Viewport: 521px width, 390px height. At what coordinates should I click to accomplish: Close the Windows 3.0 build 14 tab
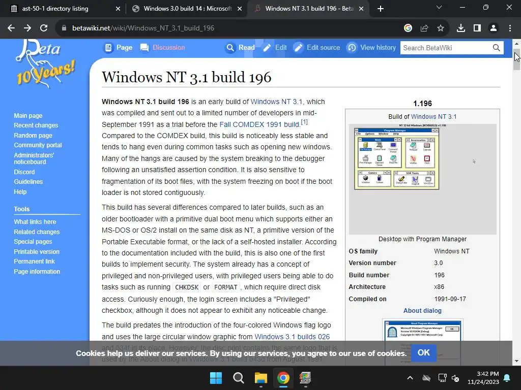pos(240,9)
